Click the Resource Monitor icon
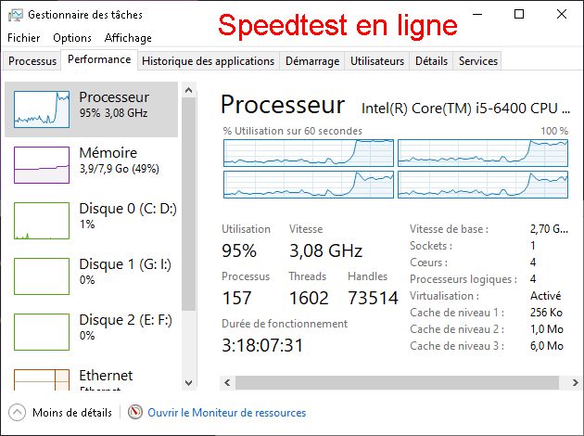Image resolution: width=584 pixels, height=436 pixels. pos(135,413)
